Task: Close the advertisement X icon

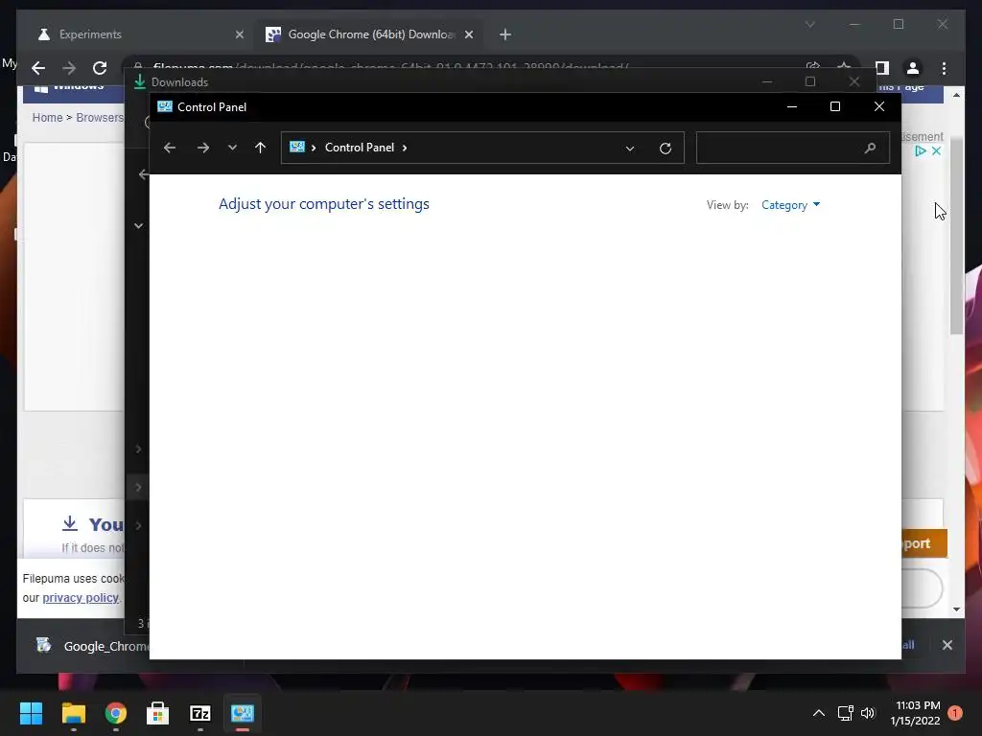Action: pos(936,150)
